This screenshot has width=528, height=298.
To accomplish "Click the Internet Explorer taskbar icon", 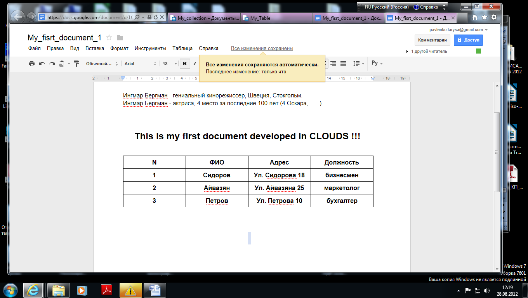I will coord(33,290).
